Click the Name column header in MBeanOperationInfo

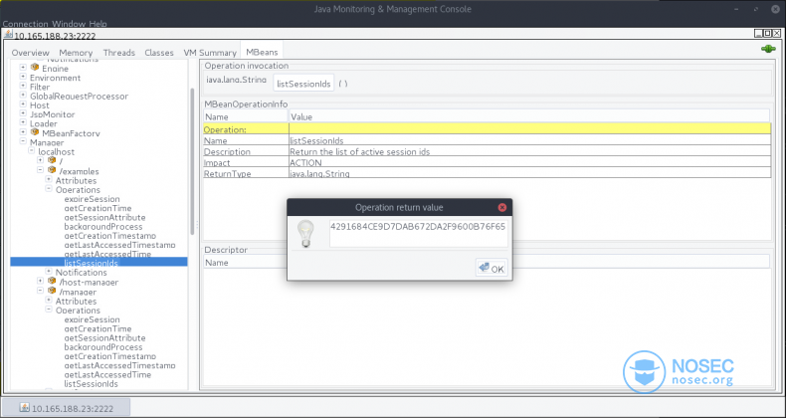246,116
